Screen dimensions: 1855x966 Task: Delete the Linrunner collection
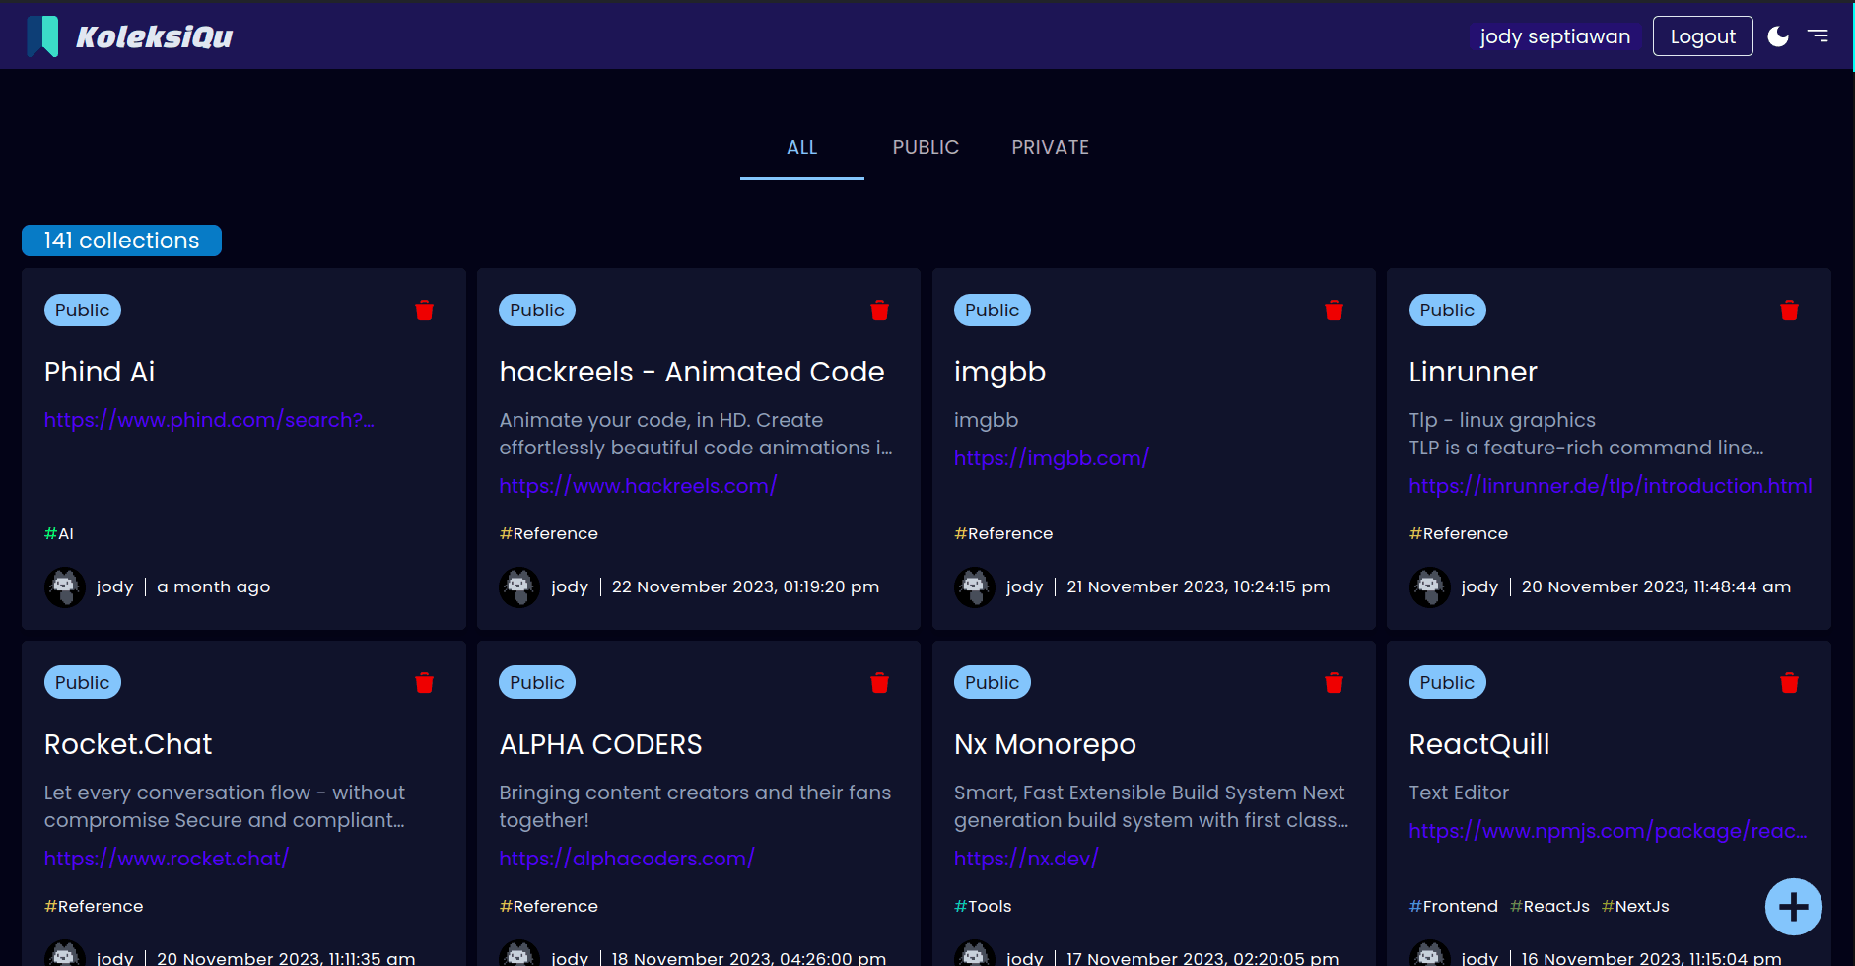1789,310
